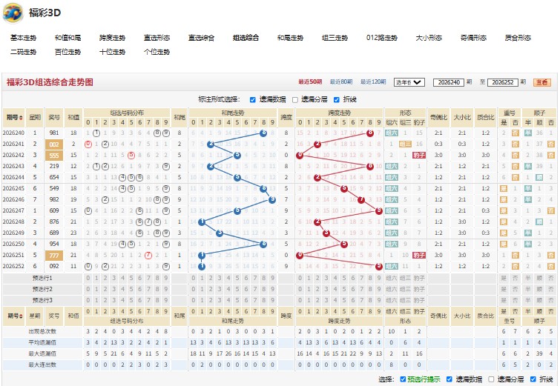Click the top 奇偶比 column header
Image resolution: width=560 pixels, height=386 pixels.
(438, 117)
